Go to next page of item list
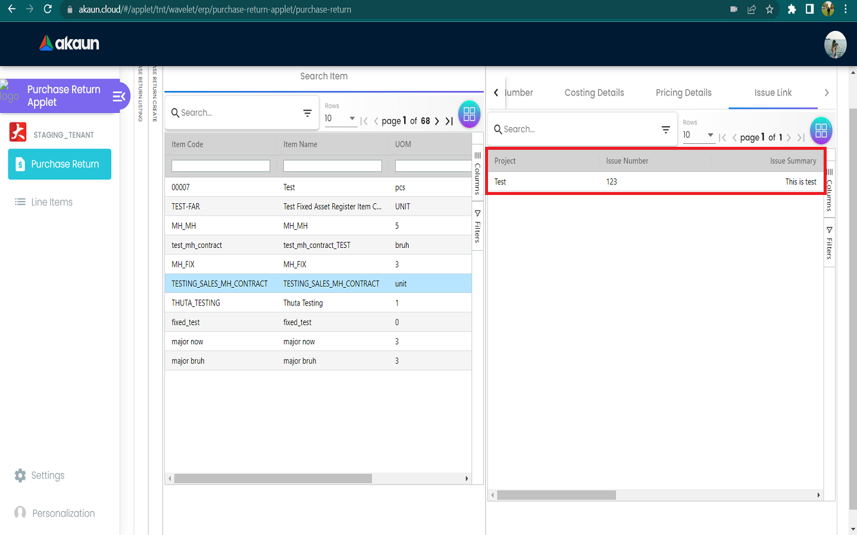 click(x=437, y=121)
